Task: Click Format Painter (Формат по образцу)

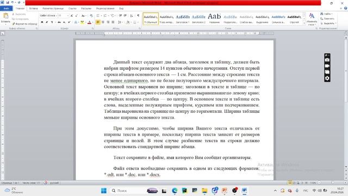Action: (x=24, y=23)
